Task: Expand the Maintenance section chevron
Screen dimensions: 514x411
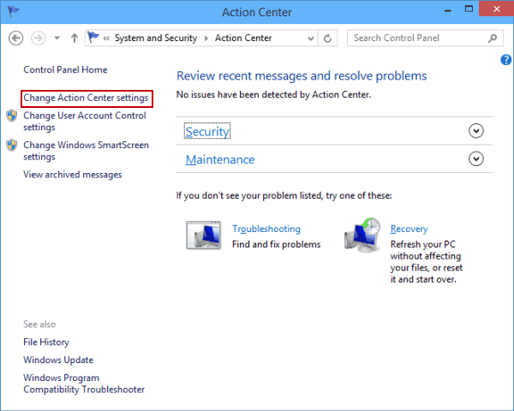Action: (x=476, y=159)
